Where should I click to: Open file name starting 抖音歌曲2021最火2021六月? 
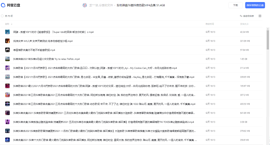(x=104, y=86)
